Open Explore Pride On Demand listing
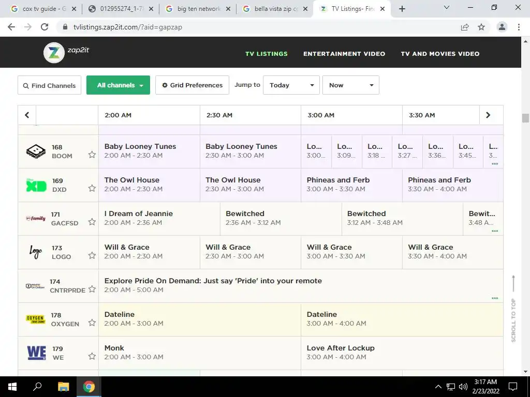This screenshot has height=397, width=530. tap(301, 285)
